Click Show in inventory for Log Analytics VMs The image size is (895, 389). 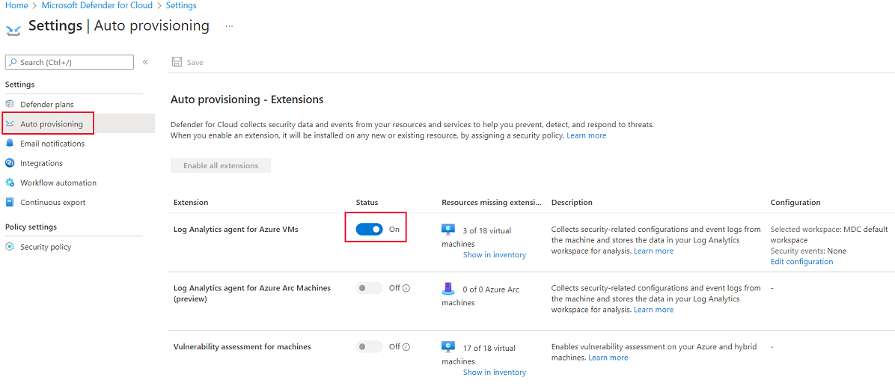point(495,255)
